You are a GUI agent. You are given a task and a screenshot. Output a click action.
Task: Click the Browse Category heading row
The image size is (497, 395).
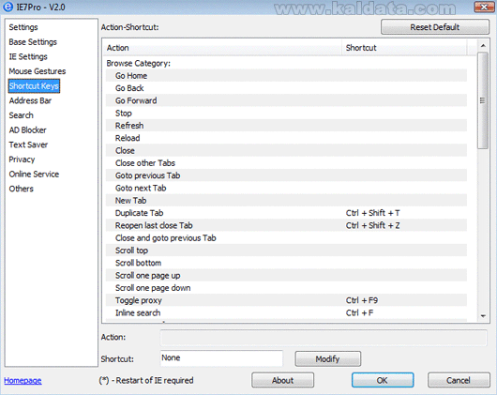click(x=286, y=64)
